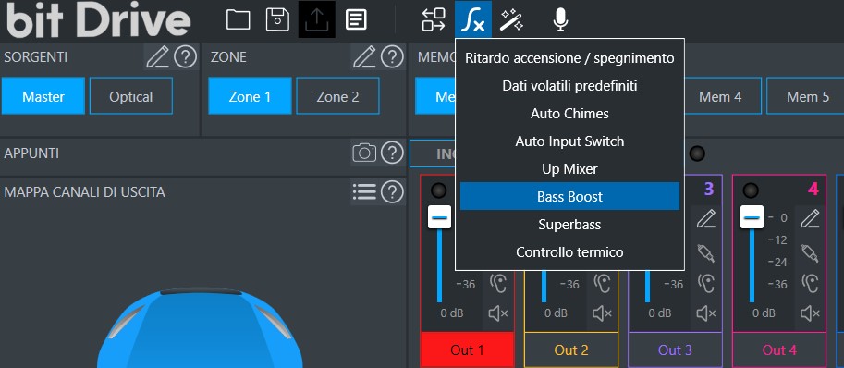The image size is (844, 368).
Task: Click the magic wand wizard icon
Action: click(511, 20)
